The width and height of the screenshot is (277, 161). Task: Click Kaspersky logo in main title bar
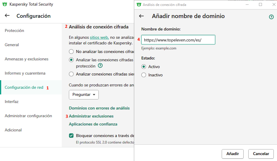[x=5, y=4]
